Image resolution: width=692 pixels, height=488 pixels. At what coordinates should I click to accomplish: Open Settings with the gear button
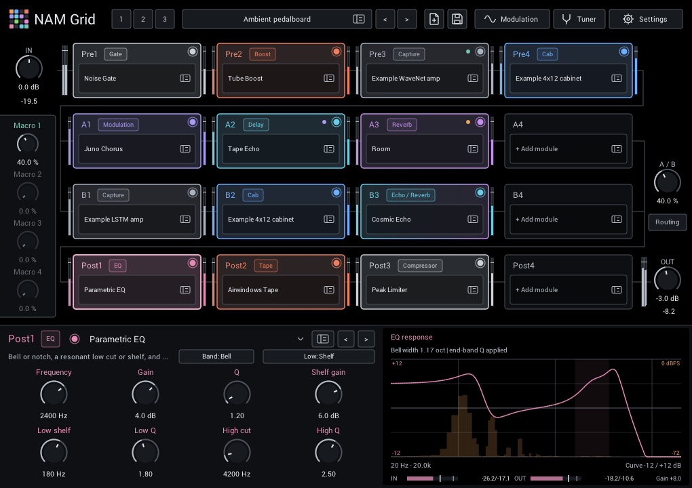point(646,19)
